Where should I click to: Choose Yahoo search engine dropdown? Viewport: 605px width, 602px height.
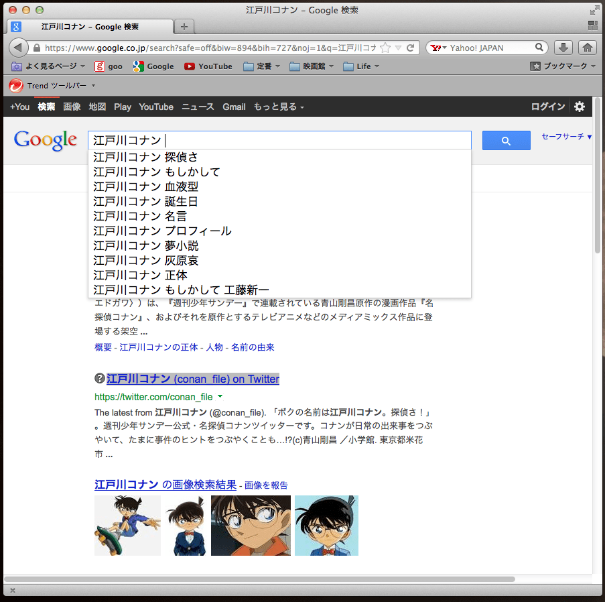coord(438,48)
